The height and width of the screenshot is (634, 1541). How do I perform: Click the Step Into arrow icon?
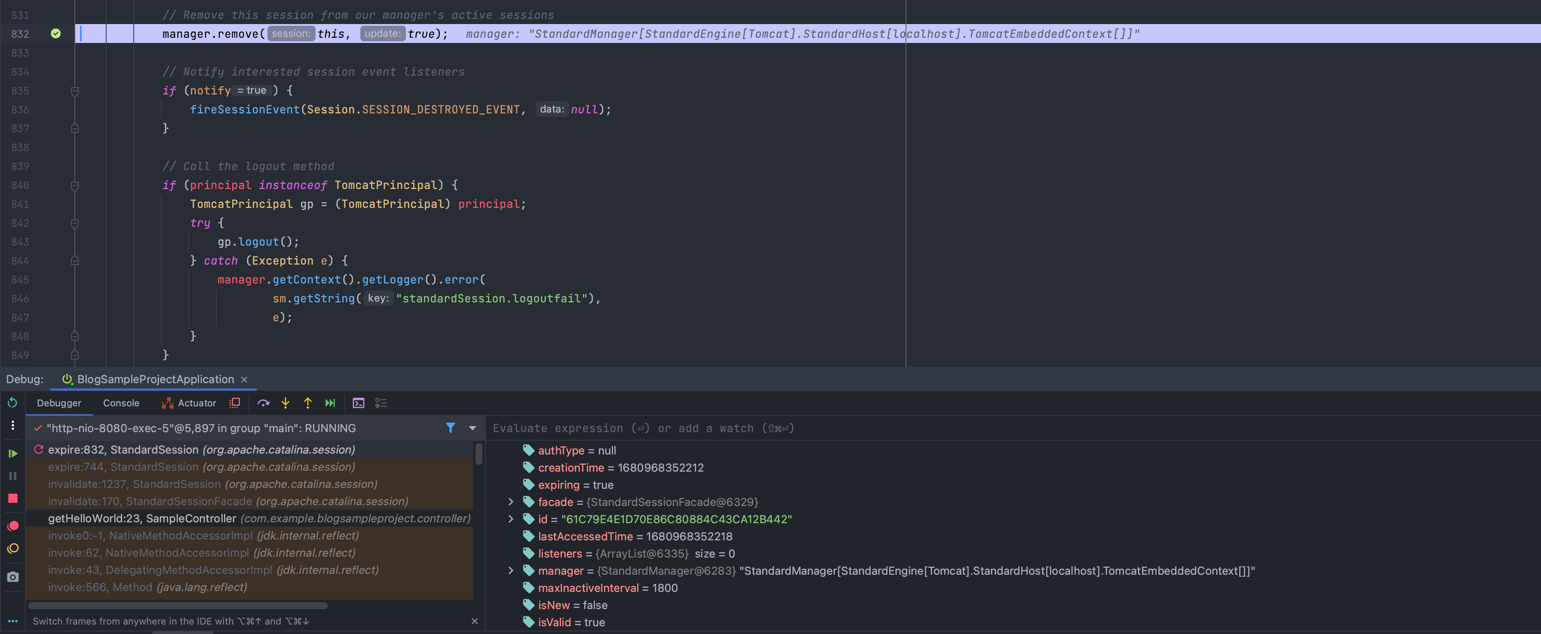click(x=285, y=403)
